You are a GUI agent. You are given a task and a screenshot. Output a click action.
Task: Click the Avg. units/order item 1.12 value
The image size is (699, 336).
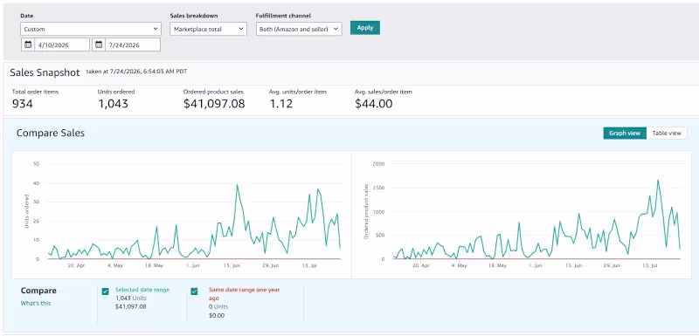coord(280,104)
